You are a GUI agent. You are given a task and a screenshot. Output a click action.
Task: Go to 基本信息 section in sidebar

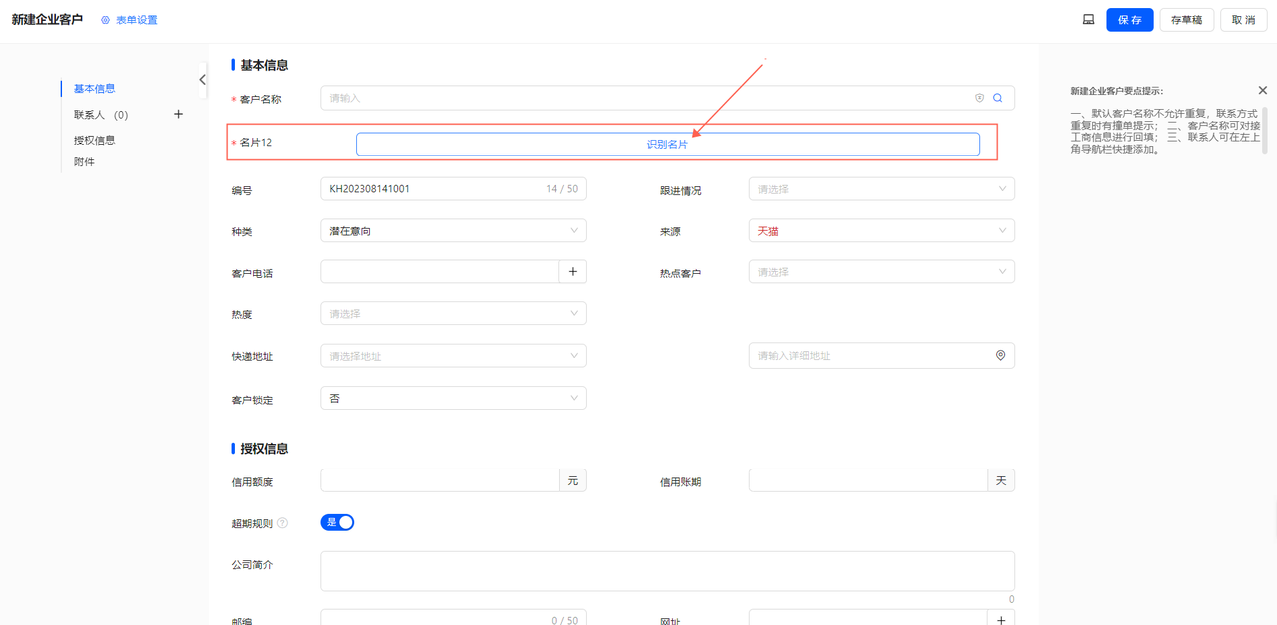(x=94, y=89)
